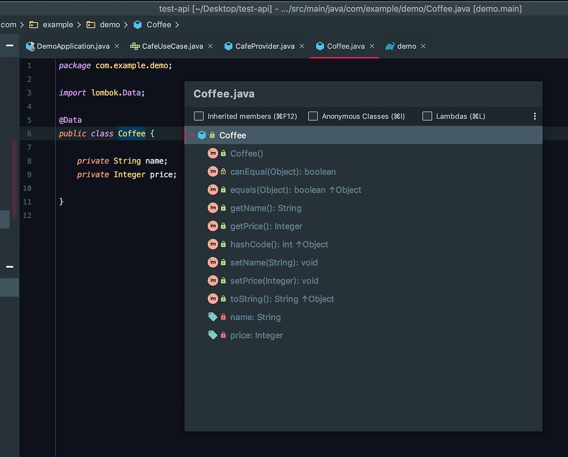Click the package com.example.demo statement
568x457 pixels.
coord(115,66)
